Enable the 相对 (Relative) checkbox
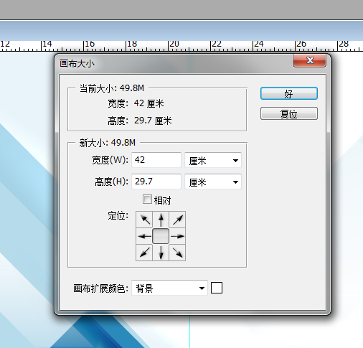The image size is (363, 348). [x=147, y=199]
